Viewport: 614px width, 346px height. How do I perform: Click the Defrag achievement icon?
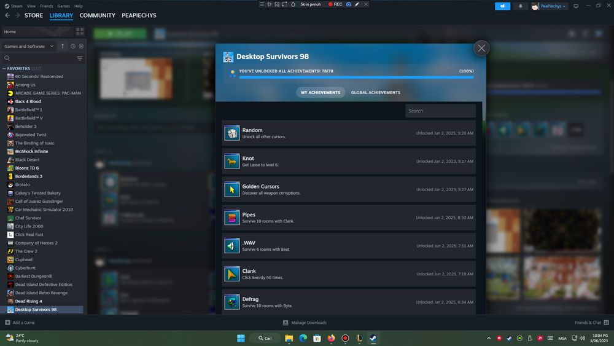coord(232,302)
